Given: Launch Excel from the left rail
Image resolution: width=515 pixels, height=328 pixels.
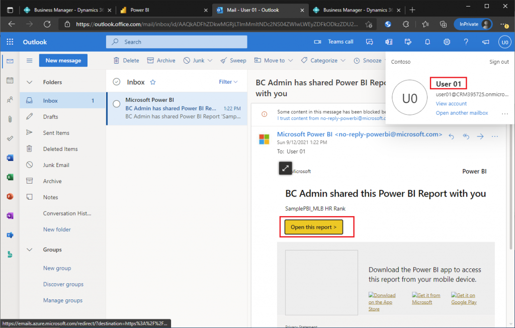Looking at the screenshot, I should tap(10, 177).
